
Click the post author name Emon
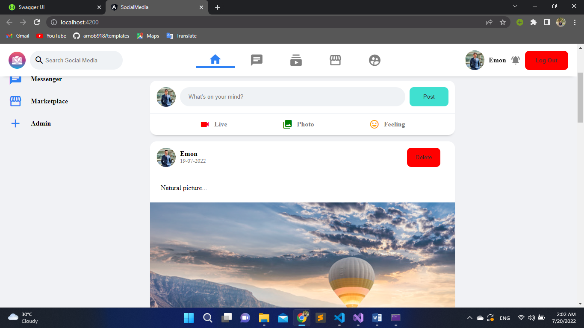point(189,154)
